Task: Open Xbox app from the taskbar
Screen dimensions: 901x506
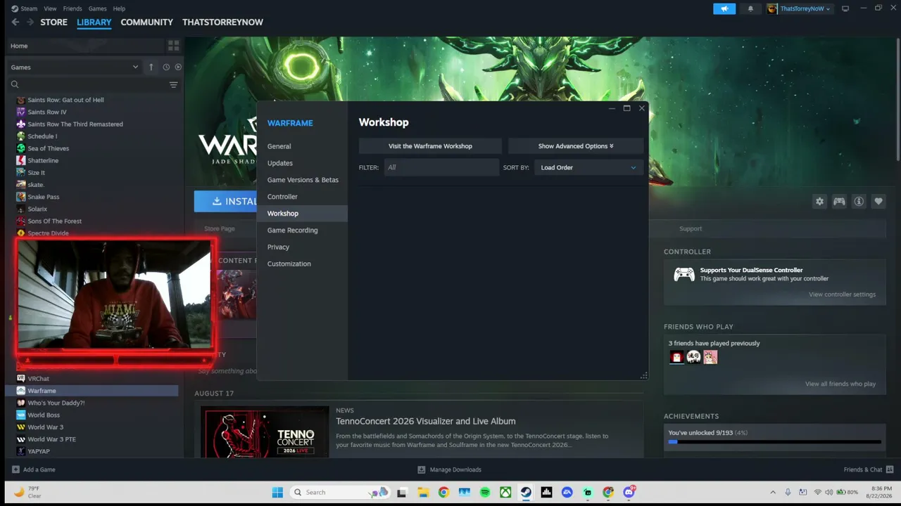Action: (x=505, y=492)
